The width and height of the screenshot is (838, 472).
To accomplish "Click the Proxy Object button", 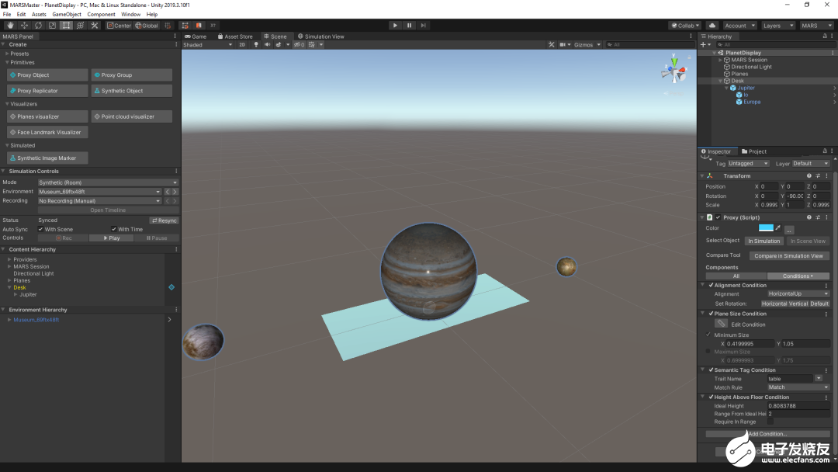I will pos(47,75).
